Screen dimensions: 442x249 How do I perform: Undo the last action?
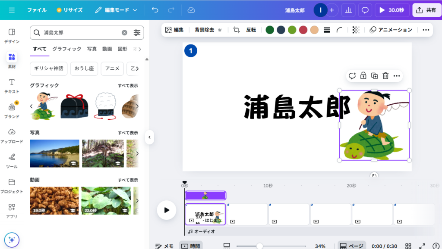coord(155,10)
